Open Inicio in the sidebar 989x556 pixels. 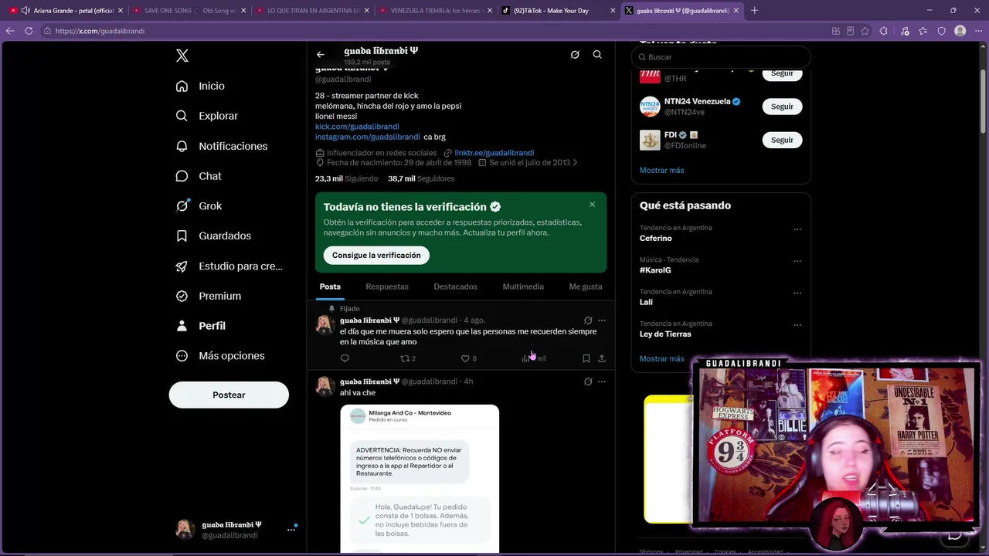[x=200, y=86]
